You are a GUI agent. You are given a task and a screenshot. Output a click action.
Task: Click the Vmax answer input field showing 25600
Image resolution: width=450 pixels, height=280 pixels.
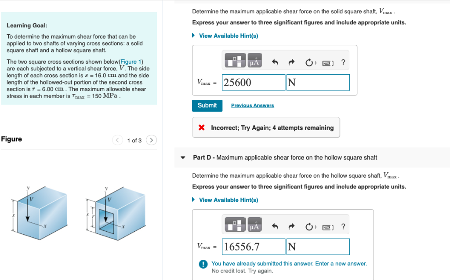click(x=254, y=82)
